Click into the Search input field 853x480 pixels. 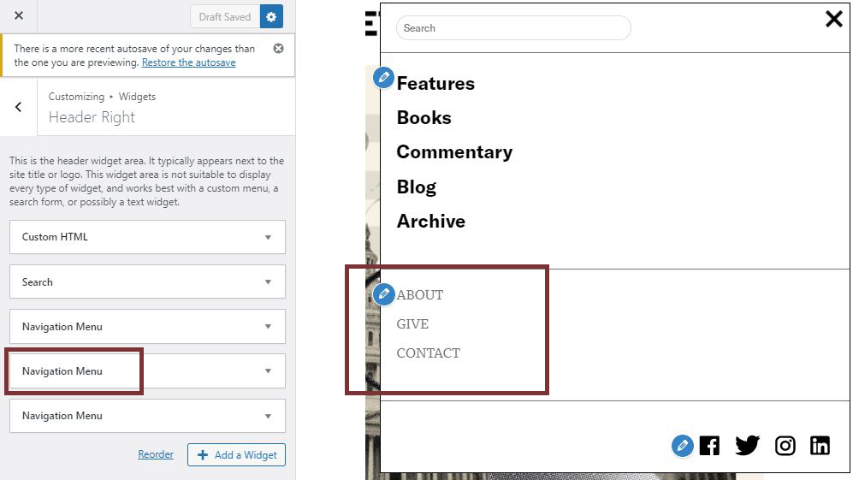[513, 28]
